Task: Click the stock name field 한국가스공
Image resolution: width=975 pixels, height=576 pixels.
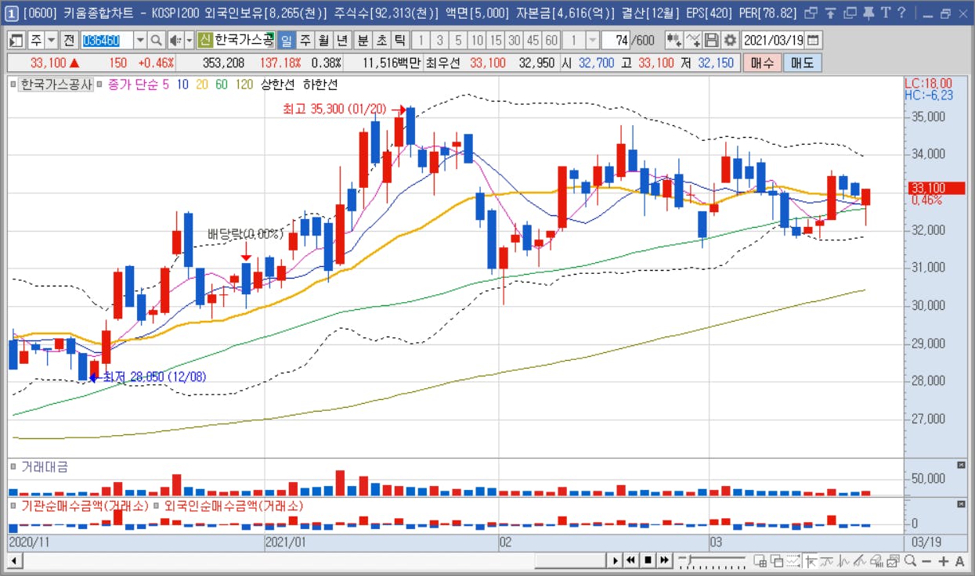Action: [244, 40]
